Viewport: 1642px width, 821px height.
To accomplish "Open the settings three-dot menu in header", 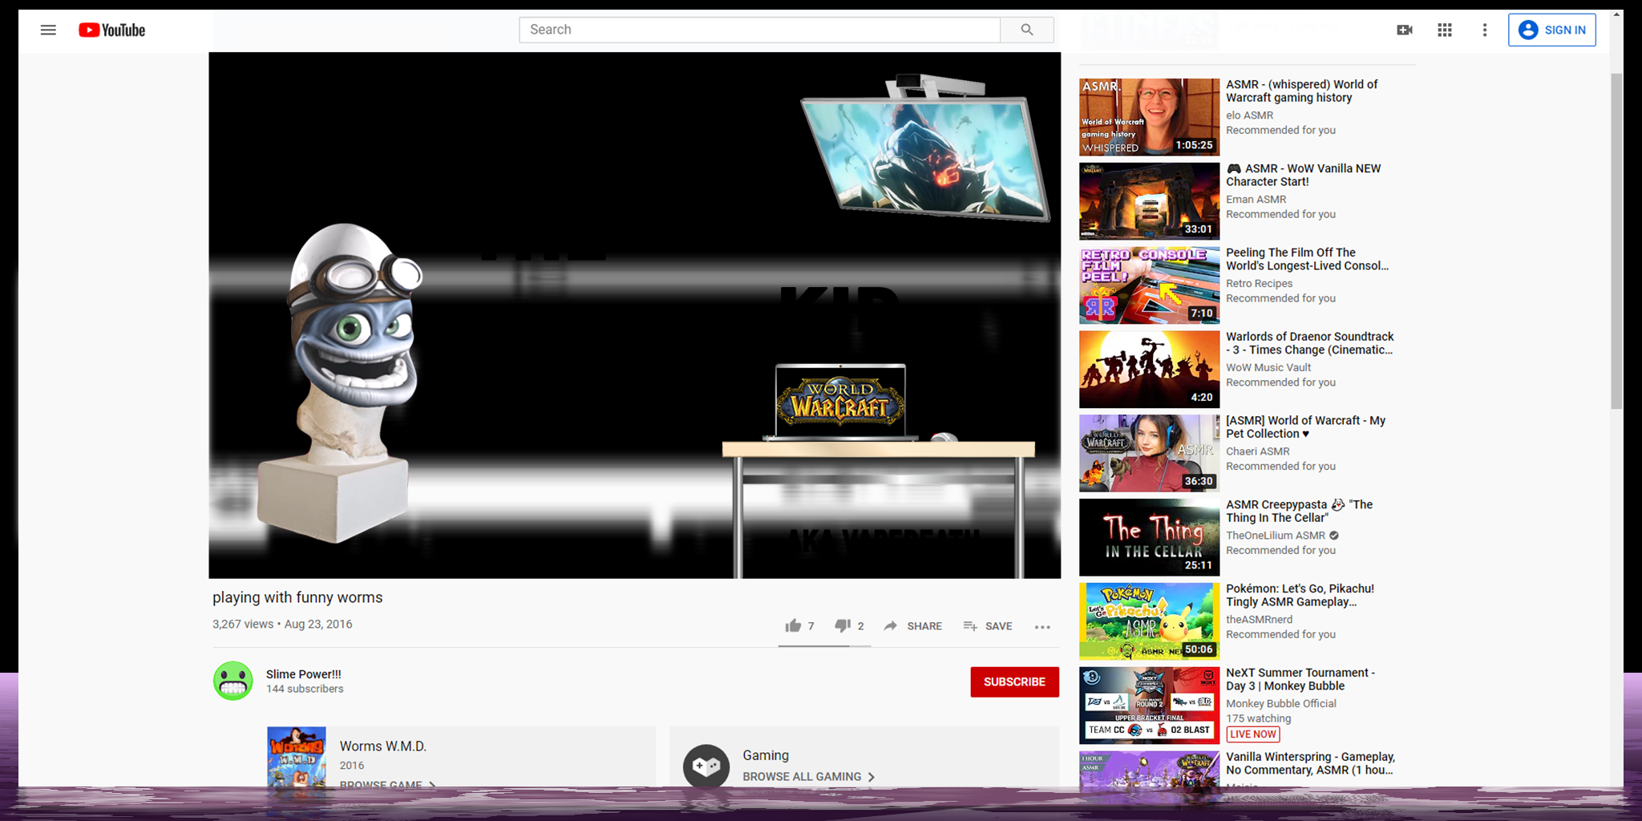I will pyautogui.click(x=1485, y=30).
